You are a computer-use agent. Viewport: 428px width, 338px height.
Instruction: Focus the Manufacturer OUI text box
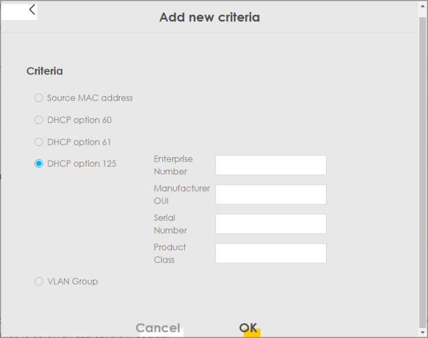click(271, 194)
